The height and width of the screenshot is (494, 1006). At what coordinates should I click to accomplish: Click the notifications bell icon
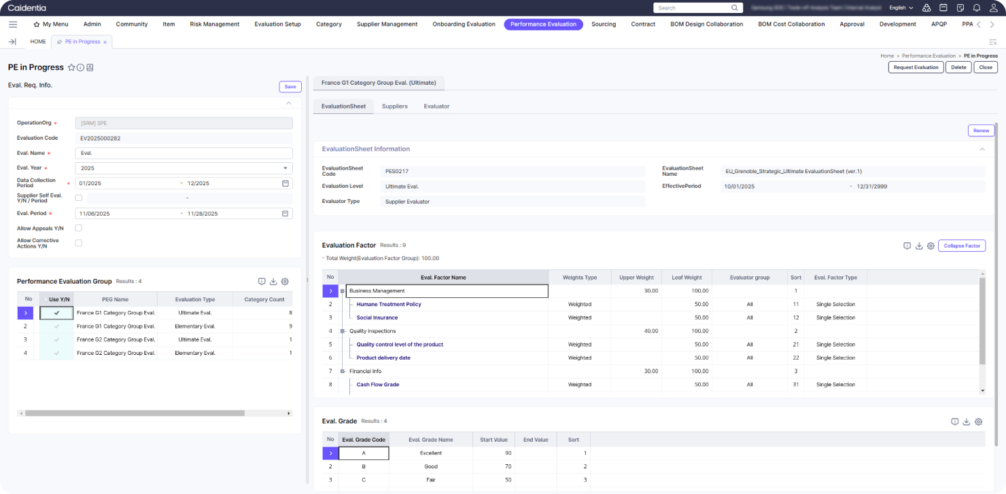click(977, 8)
